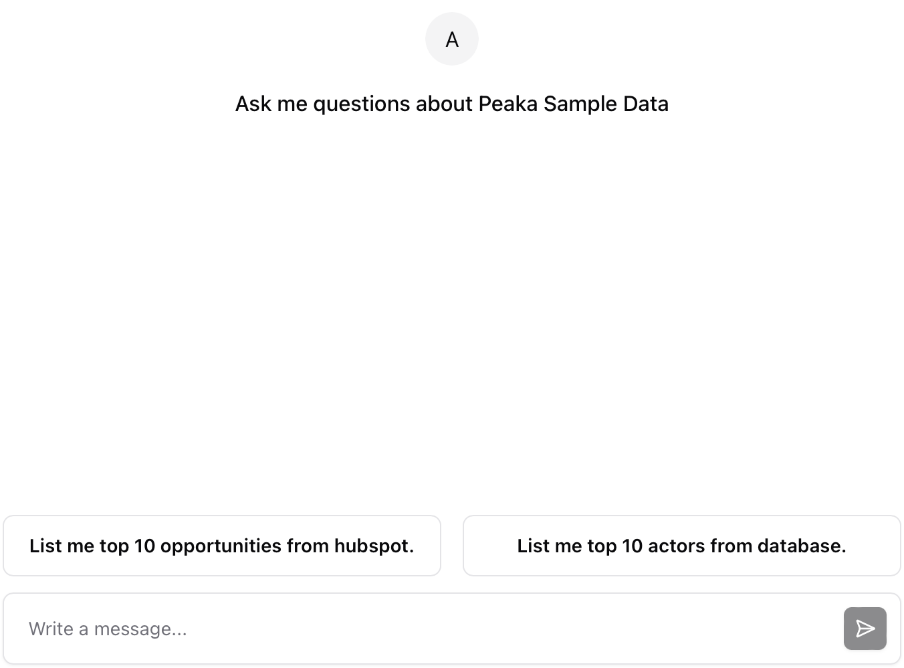The height and width of the screenshot is (668, 904).
Task: Click the letter A in the gray circle
Action: [452, 39]
